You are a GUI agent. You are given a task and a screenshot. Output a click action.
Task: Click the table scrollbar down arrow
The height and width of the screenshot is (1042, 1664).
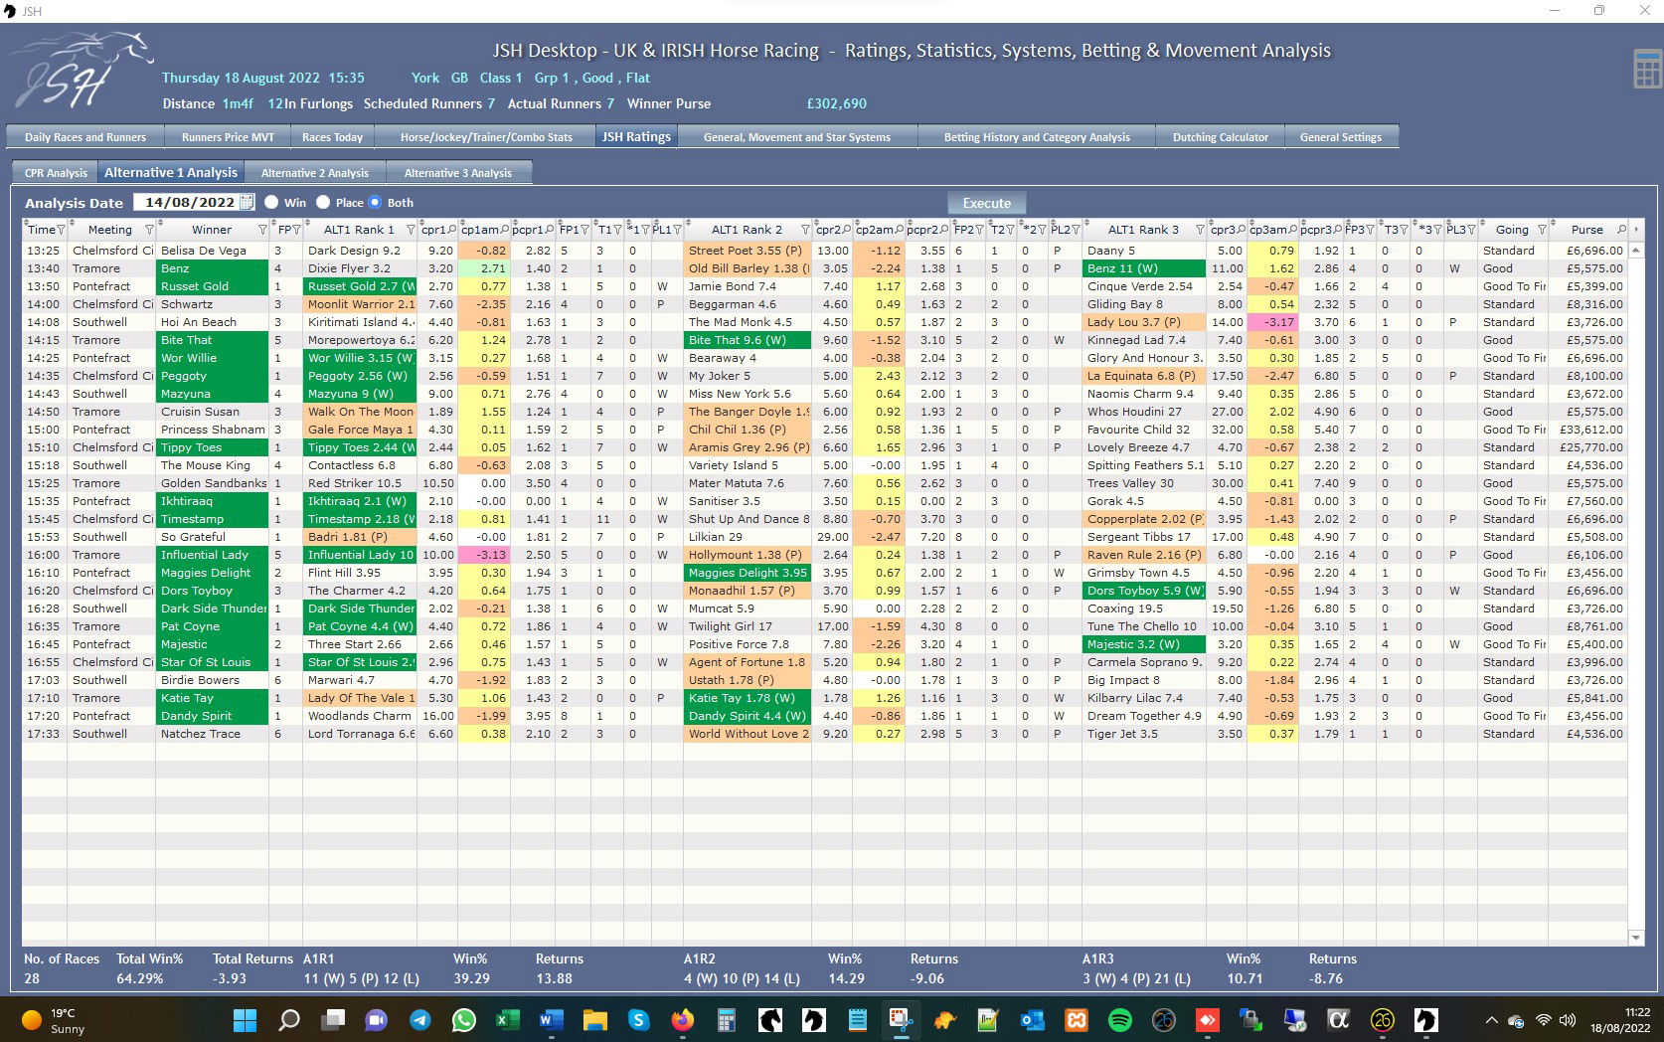tap(1636, 938)
